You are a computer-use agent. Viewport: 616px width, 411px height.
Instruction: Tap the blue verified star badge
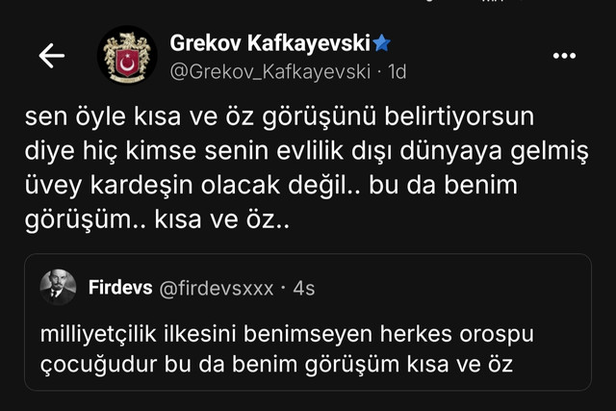[x=381, y=42]
